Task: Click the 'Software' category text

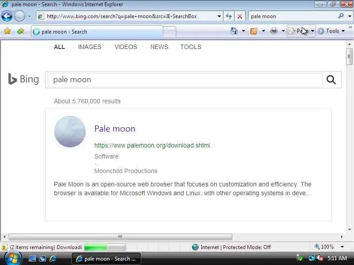Action: [x=106, y=156]
